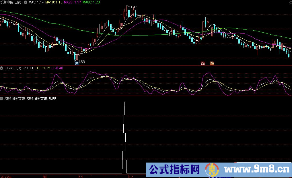The width and height of the screenshot is (292, 178).
Task: Click the 财 financial event marker
Action: coord(77,63)
